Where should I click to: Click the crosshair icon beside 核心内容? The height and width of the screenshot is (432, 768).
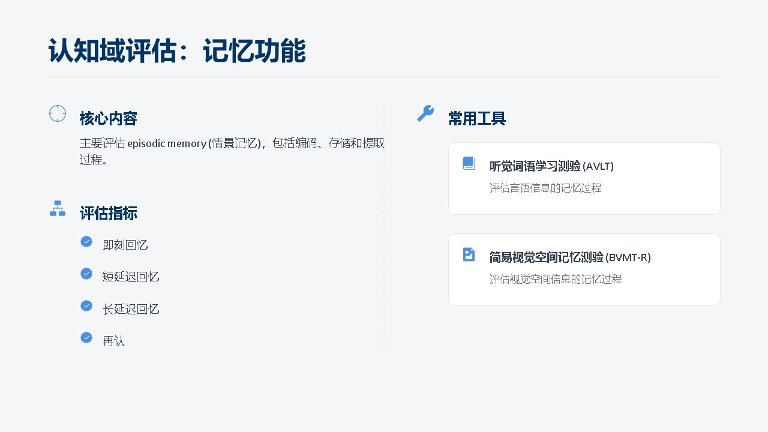pyautogui.click(x=58, y=113)
